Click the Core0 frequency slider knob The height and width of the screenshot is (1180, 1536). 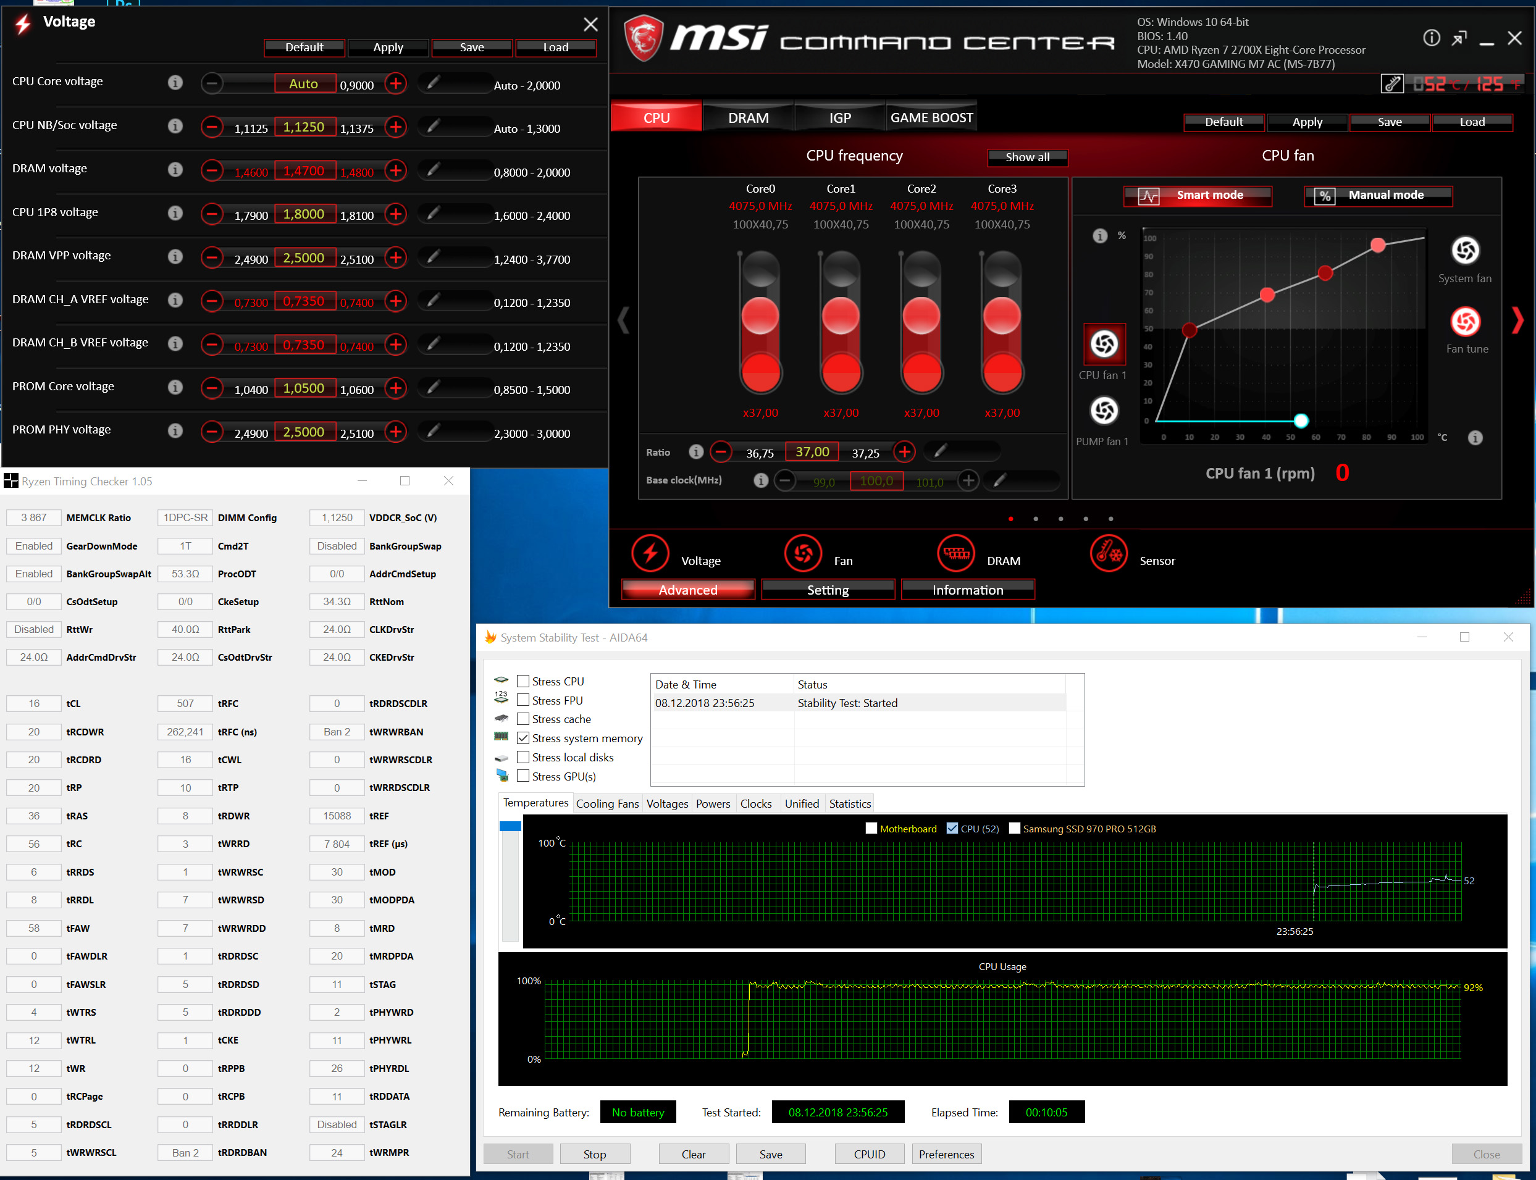click(760, 316)
